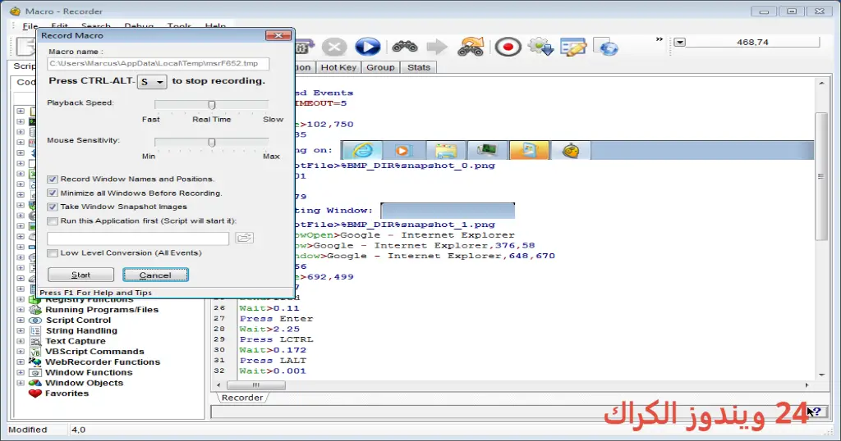Enable Run this Application first checkbox
The width and height of the screenshot is (841, 441).
click(52, 221)
